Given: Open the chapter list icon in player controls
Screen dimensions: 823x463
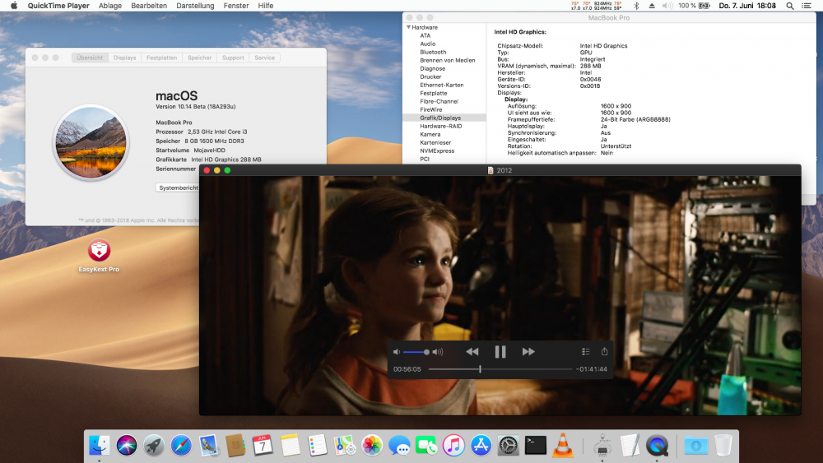Looking at the screenshot, I should coord(586,352).
